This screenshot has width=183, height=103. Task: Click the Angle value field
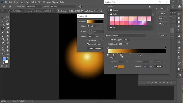coord(98,31)
